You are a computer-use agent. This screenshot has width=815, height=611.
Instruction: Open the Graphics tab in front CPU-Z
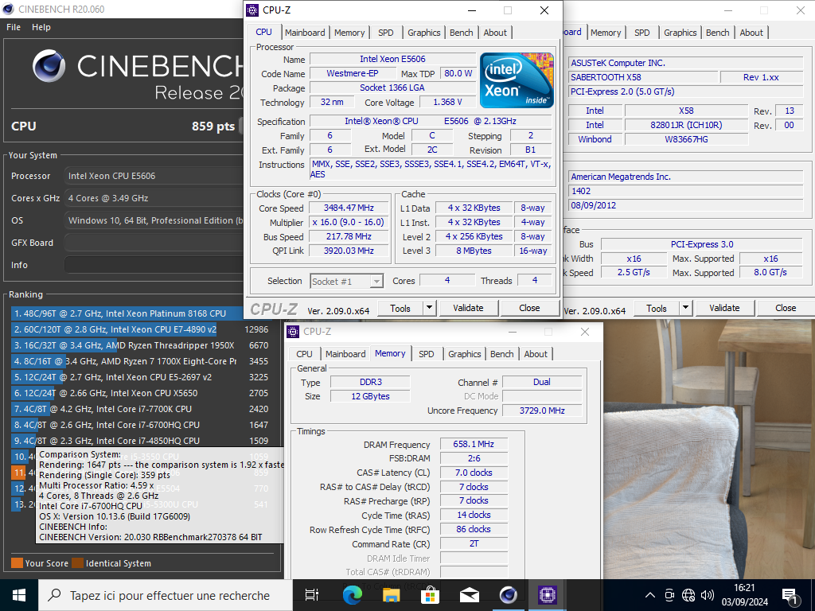point(423,32)
